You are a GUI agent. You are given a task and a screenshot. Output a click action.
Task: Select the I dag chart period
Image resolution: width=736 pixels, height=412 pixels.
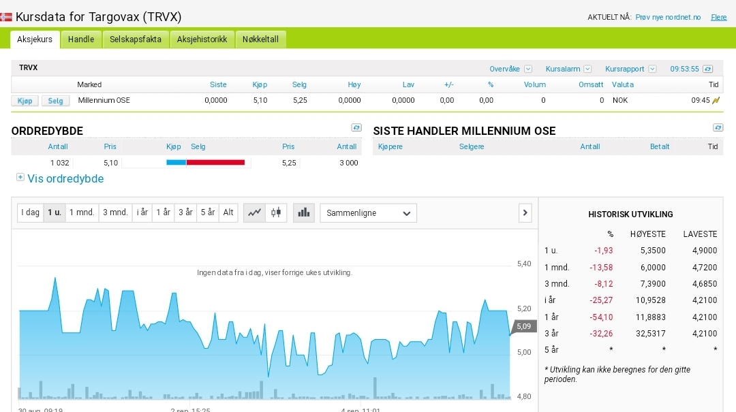point(30,212)
